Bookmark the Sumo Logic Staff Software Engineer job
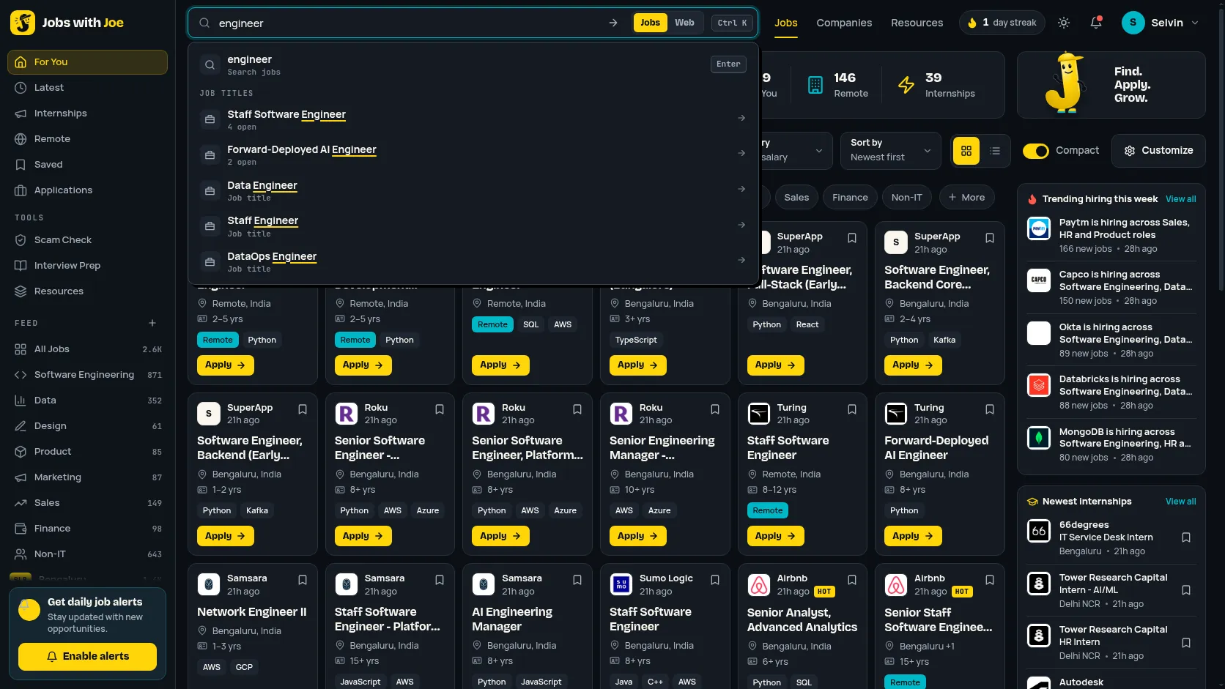Viewport: 1225px width, 689px height. tap(715, 580)
